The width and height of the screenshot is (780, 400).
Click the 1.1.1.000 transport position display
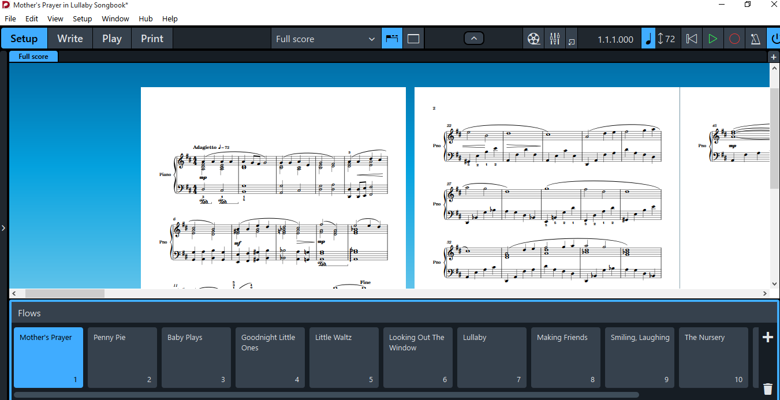615,39
